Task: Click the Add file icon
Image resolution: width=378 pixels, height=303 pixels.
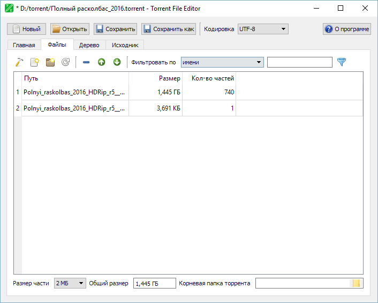Action: (x=35, y=62)
